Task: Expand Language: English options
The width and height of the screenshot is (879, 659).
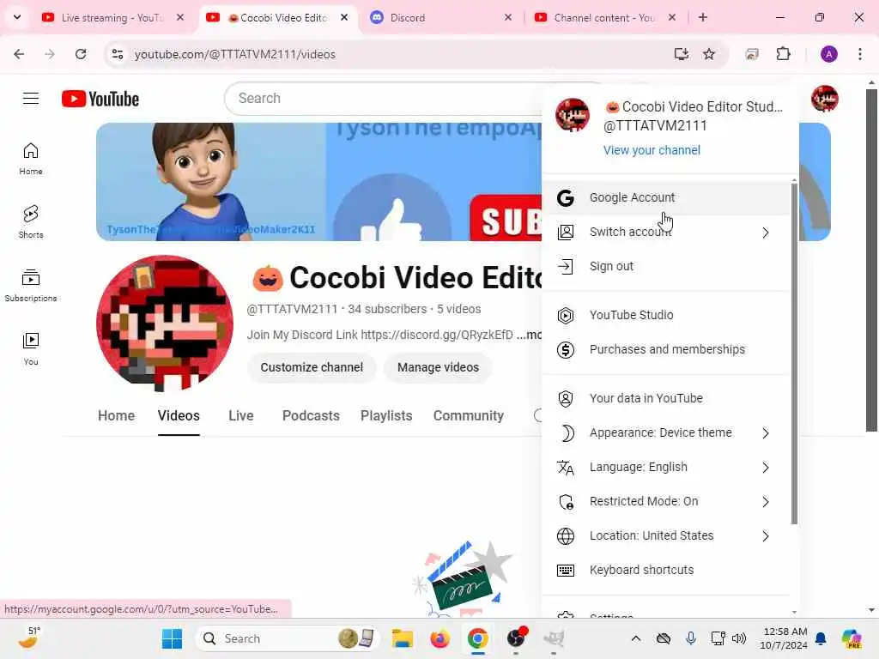Action: coord(766,468)
